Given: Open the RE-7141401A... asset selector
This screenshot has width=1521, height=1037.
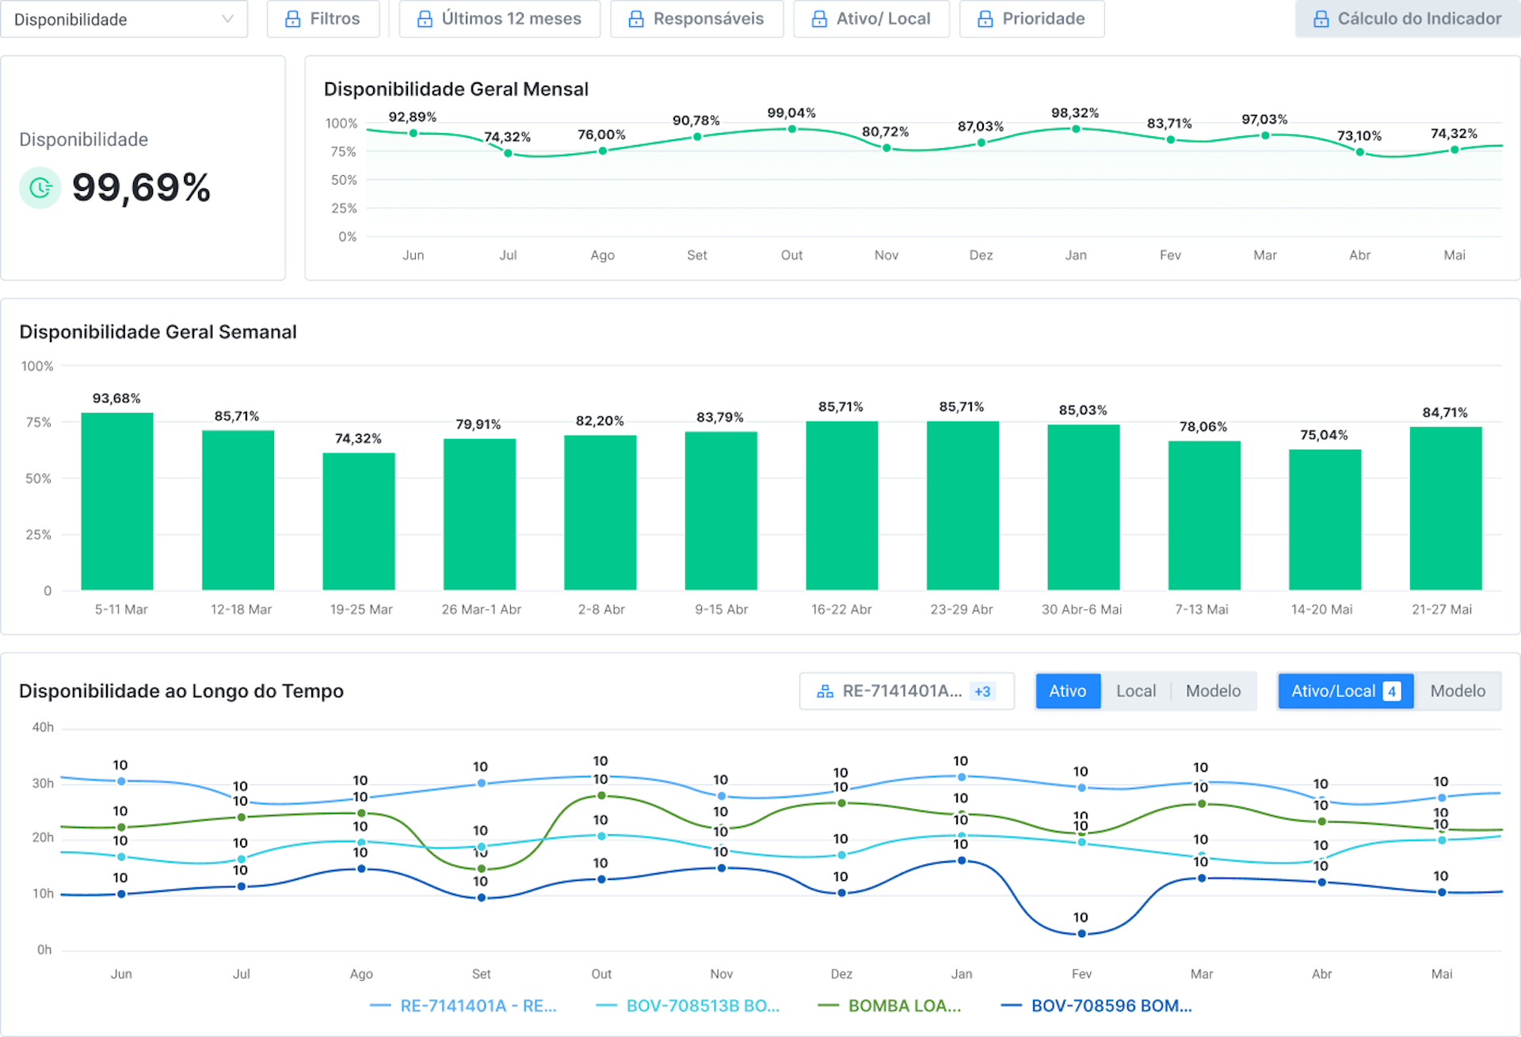Looking at the screenshot, I should (907, 691).
